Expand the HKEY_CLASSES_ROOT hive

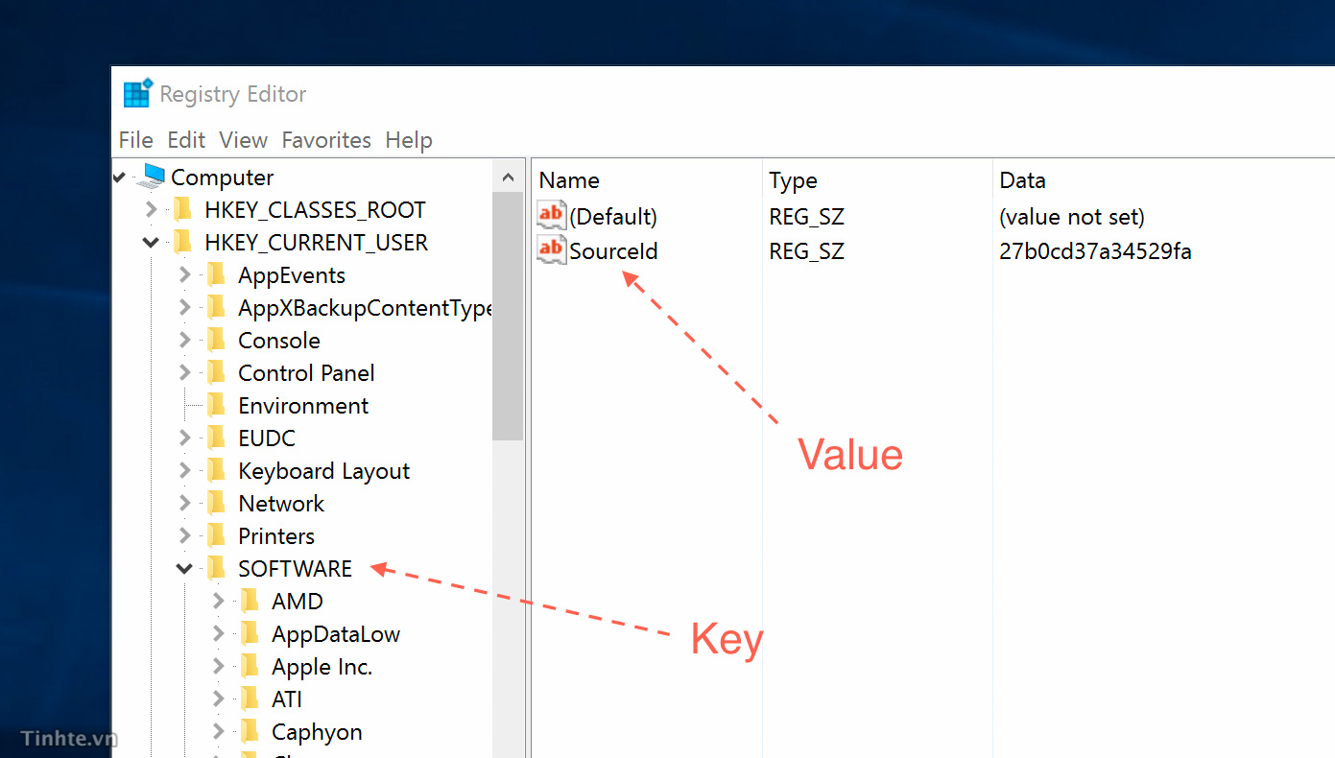pos(151,210)
